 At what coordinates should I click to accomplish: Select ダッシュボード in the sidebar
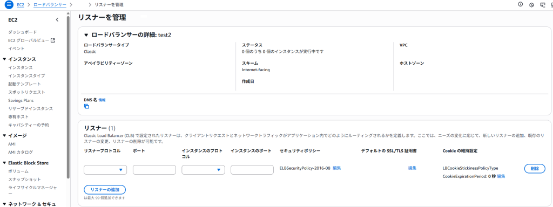click(23, 32)
